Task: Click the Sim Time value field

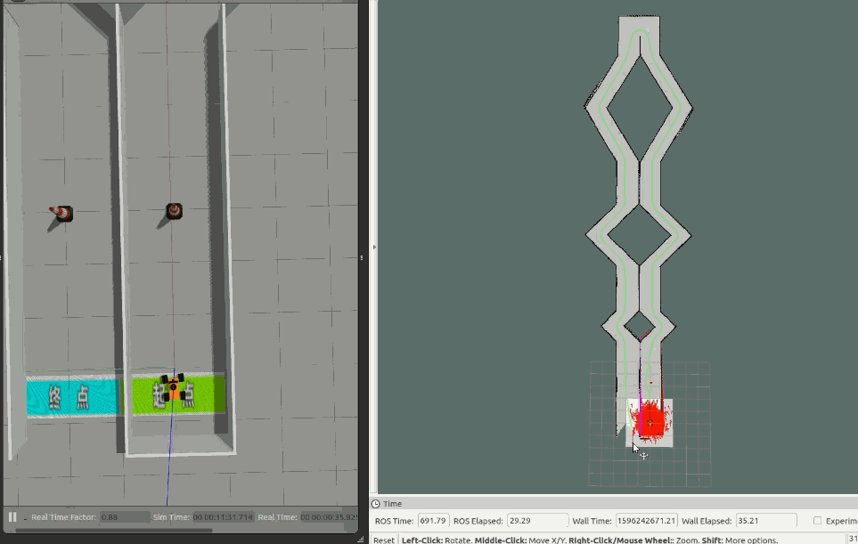Action: pos(224,516)
